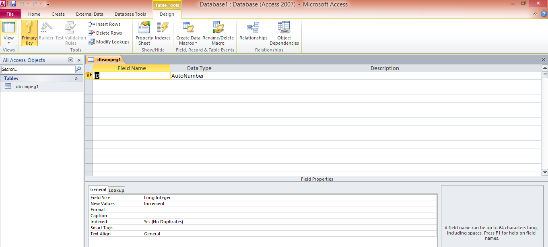Collapse the navigation pane shutter bar

pyautogui.click(x=79, y=60)
